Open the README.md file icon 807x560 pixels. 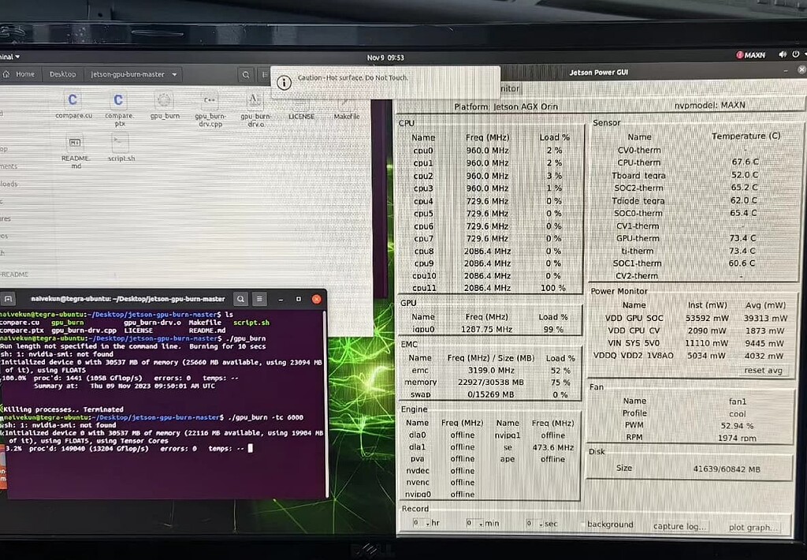73,142
